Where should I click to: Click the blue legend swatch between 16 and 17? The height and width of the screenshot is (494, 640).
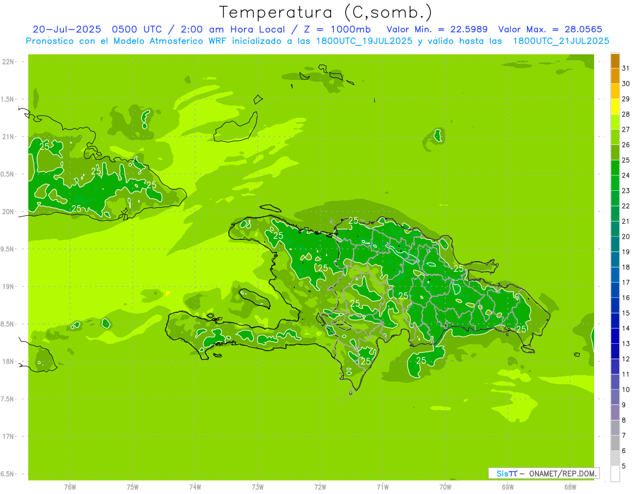[x=615, y=290]
